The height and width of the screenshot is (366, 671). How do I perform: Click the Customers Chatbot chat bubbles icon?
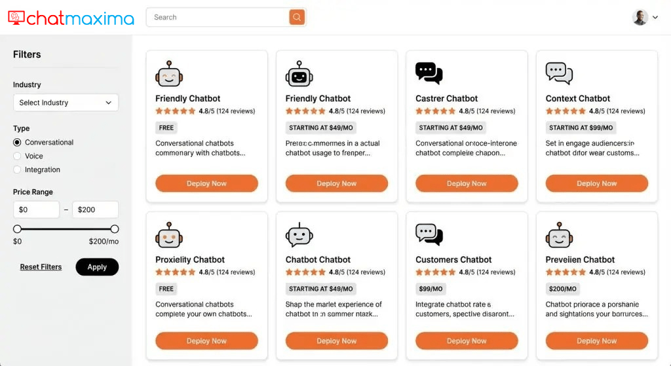[429, 234]
